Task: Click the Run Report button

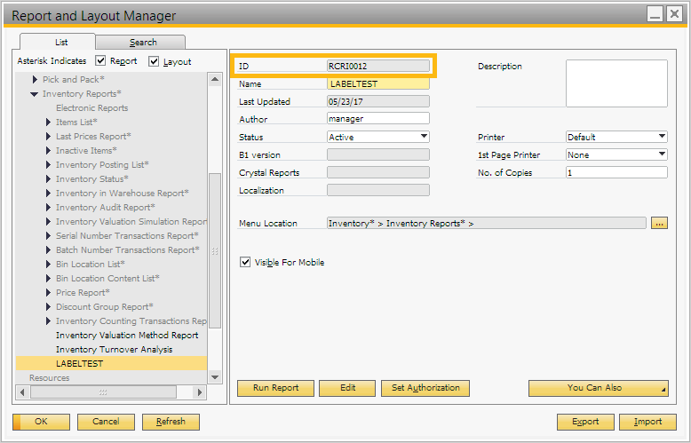Action: 275,388
